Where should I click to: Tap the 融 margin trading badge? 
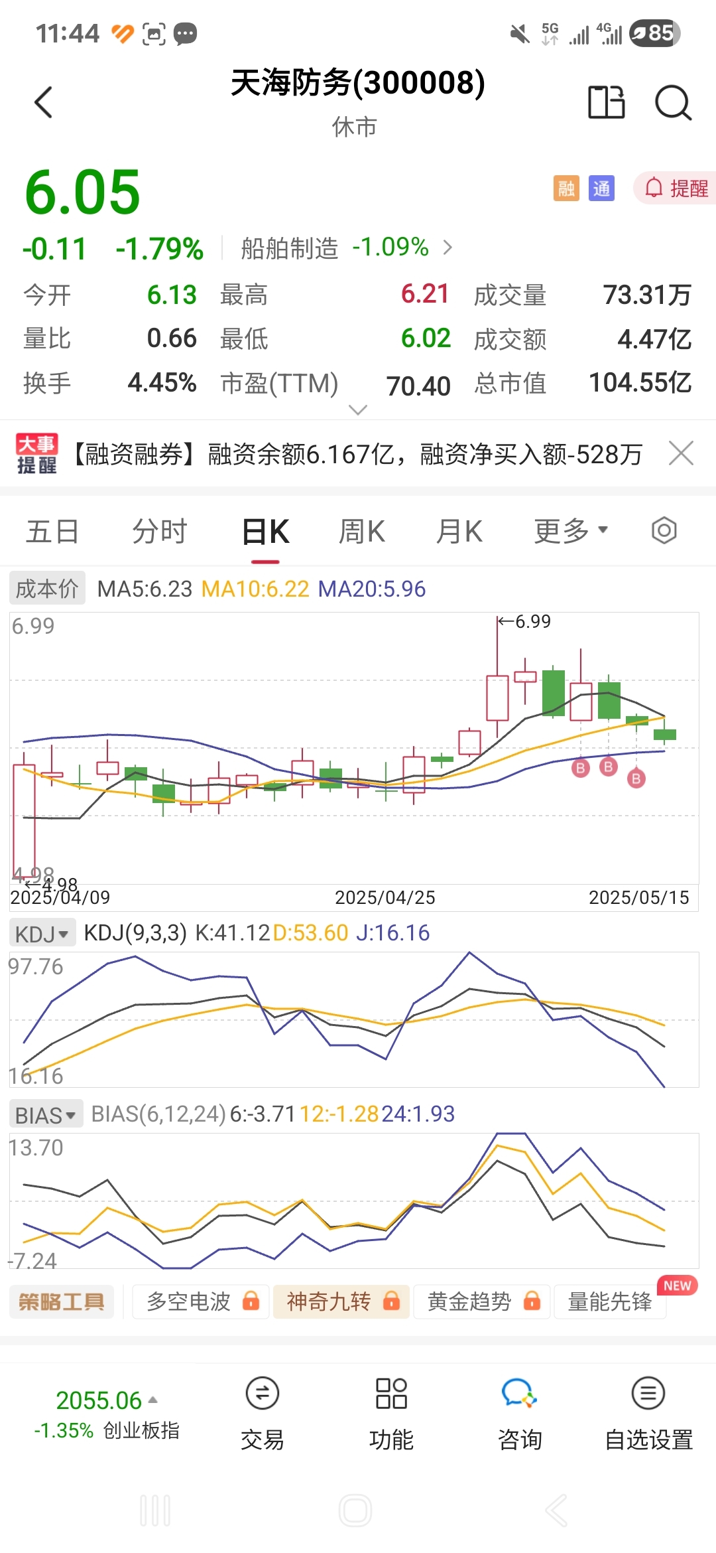[566, 188]
